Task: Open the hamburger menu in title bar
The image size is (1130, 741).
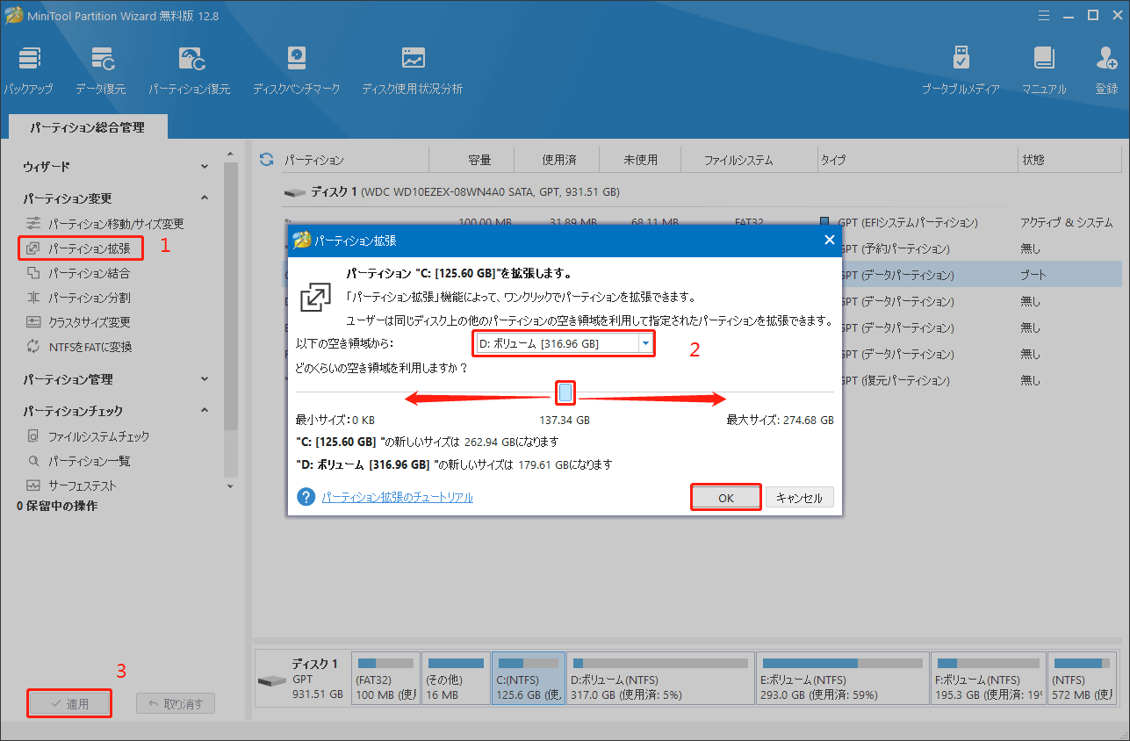Action: [x=1043, y=15]
